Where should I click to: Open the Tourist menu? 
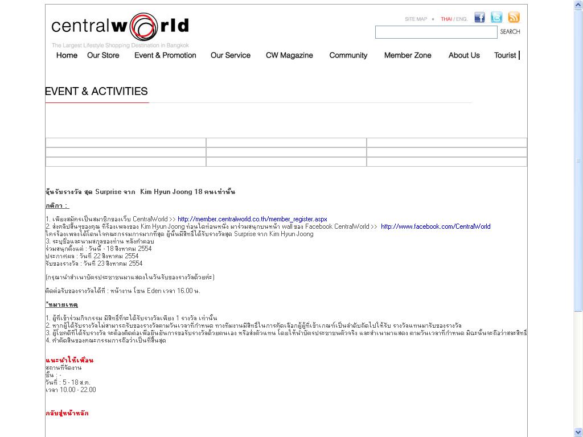pyautogui.click(x=505, y=55)
